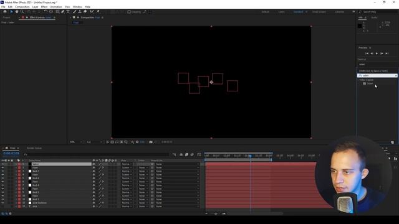Select the Eraser tool
Image resolution: width=399 pixels, height=224 pixels.
pos(85,12)
